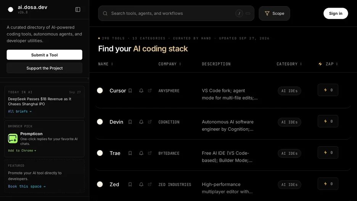Zap the Zed tool
The image size is (357, 201).
(x=328, y=183)
